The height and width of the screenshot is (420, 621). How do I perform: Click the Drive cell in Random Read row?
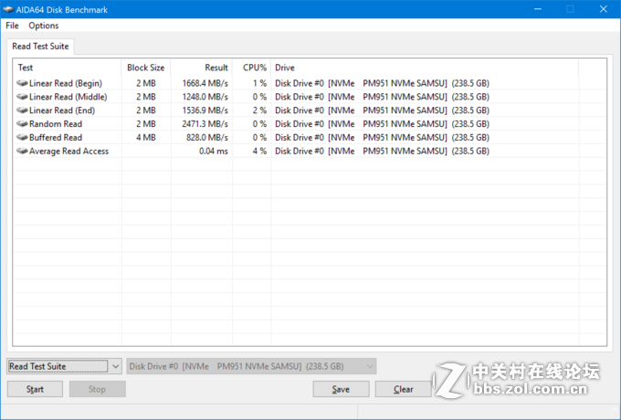tap(382, 124)
